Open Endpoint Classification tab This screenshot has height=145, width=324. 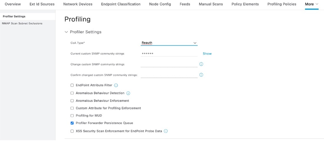[121, 4]
